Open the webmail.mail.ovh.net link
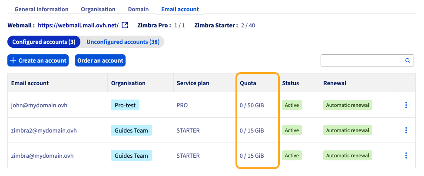 pos(78,25)
